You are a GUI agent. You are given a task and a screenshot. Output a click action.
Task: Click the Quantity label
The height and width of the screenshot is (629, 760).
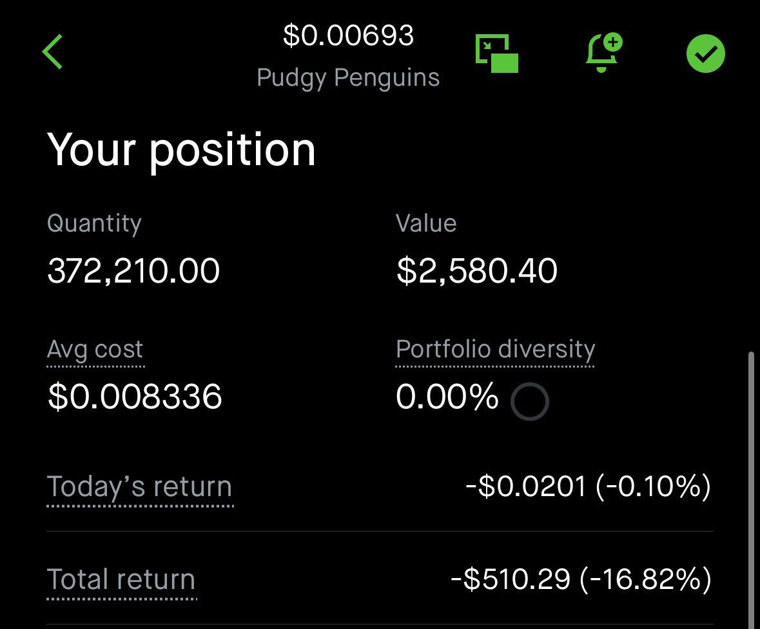click(94, 224)
